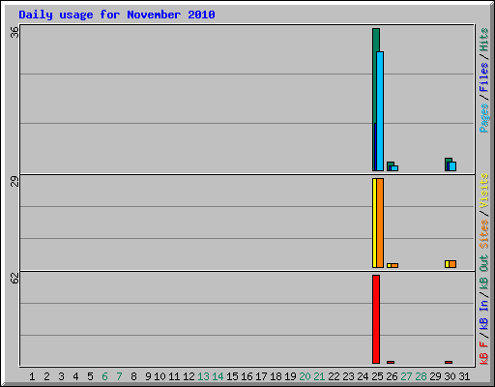
Task: Click day label 25 on the x-axis
Action: pyautogui.click(x=377, y=376)
